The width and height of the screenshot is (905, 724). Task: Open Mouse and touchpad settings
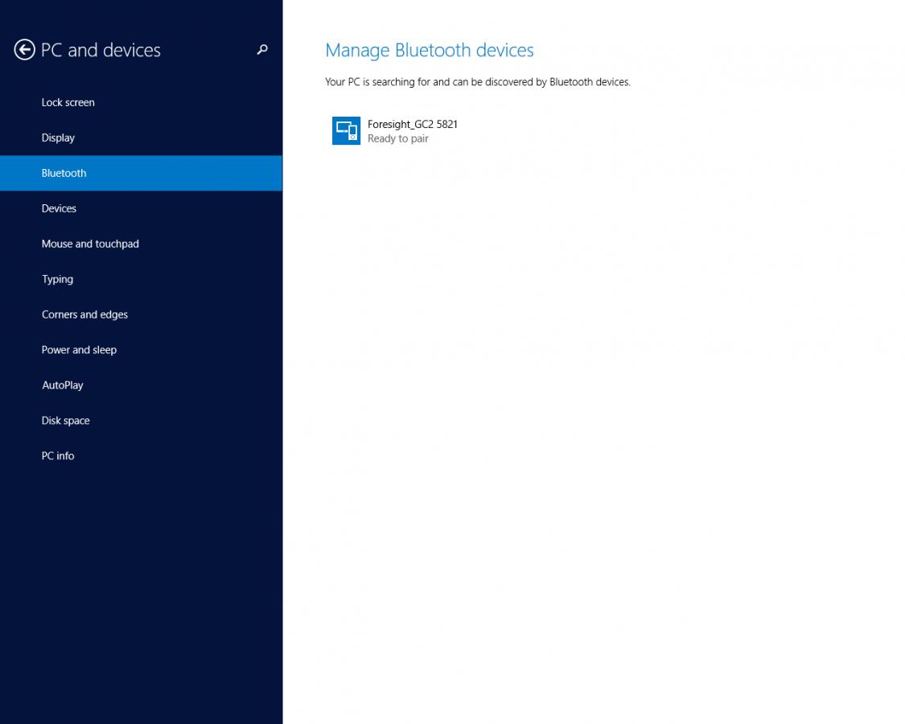tap(90, 244)
